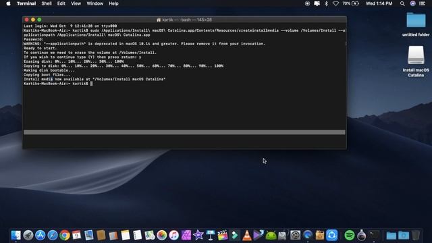The height and width of the screenshot is (243, 432).
Task: Open the yellow Notes app in dock
Action: point(126,236)
